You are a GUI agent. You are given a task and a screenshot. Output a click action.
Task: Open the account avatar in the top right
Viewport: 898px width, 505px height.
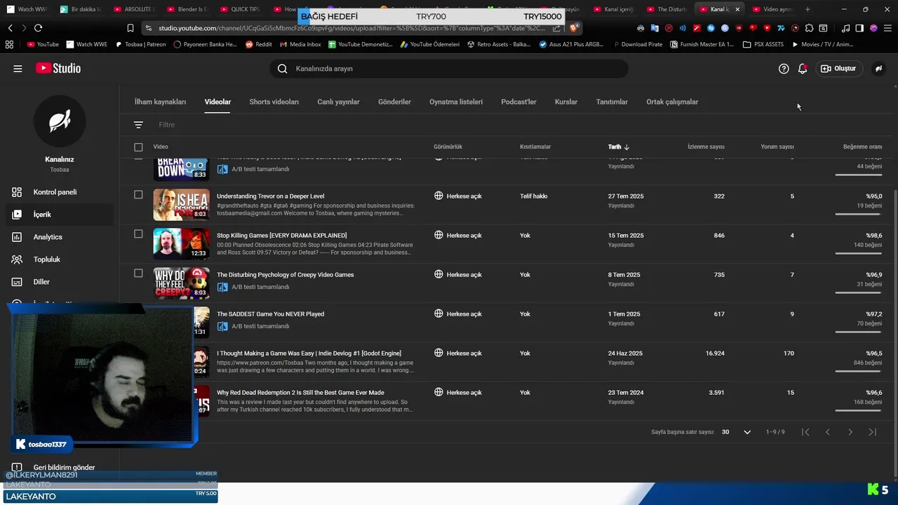point(878,69)
